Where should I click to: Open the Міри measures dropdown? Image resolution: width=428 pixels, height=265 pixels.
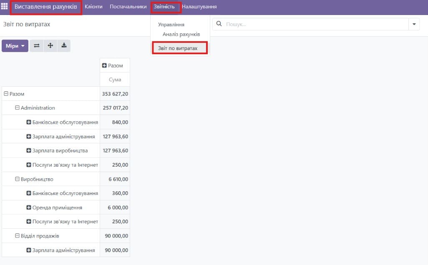click(x=15, y=46)
